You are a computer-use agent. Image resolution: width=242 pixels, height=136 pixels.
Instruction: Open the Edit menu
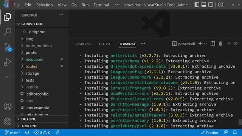[28, 5]
